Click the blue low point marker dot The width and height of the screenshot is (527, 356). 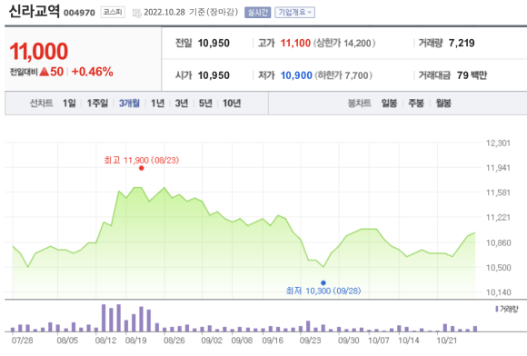[323, 282]
